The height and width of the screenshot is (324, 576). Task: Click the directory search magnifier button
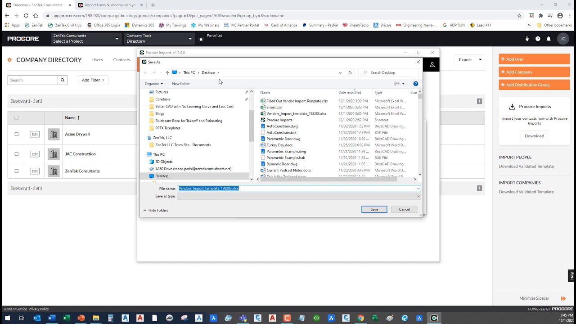coord(63,80)
